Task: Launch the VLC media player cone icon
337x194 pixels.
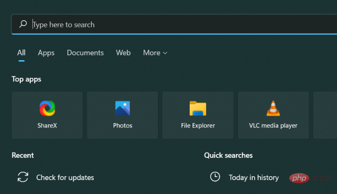Action: pyautogui.click(x=273, y=108)
